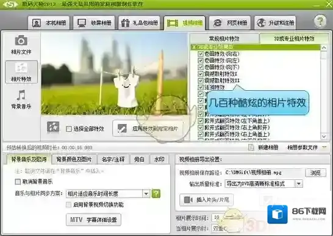Image resolution: width=333 pixels, height=236 pixels.
Task: Open the 本机相册 tab
Action: pos(49,23)
